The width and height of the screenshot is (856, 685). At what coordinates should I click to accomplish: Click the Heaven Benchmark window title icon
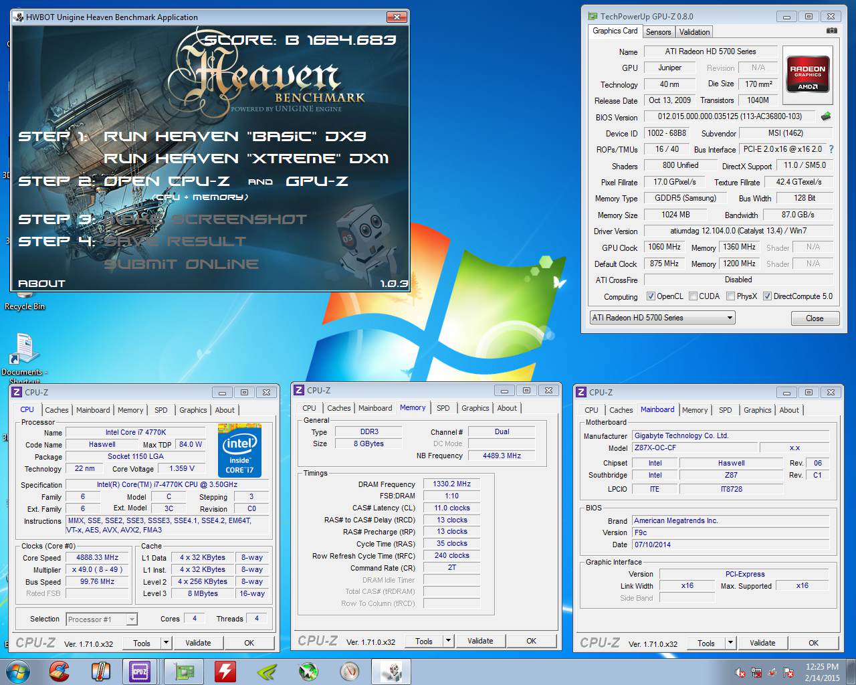point(18,17)
